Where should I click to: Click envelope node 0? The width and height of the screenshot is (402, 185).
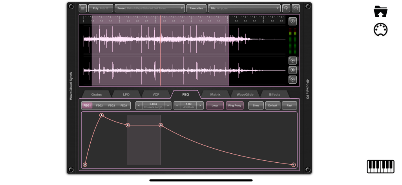coord(85,165)
